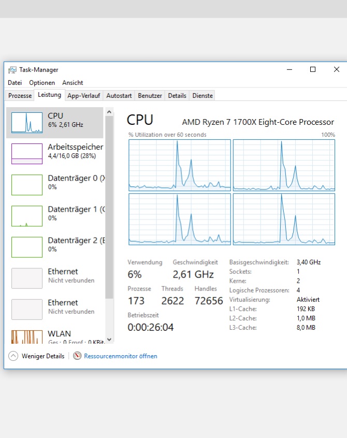The width and height of the screenshot is (347, 438).
Task: Select Datenträger 1 in the sidebar
Action: point(55,216)
